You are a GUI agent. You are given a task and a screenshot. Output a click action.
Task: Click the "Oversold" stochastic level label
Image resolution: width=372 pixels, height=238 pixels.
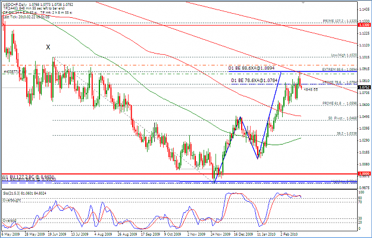click(10, 221)
